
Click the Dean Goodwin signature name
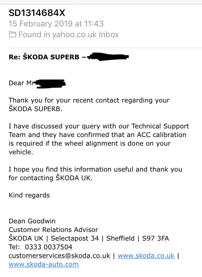[x=32, y=221]
